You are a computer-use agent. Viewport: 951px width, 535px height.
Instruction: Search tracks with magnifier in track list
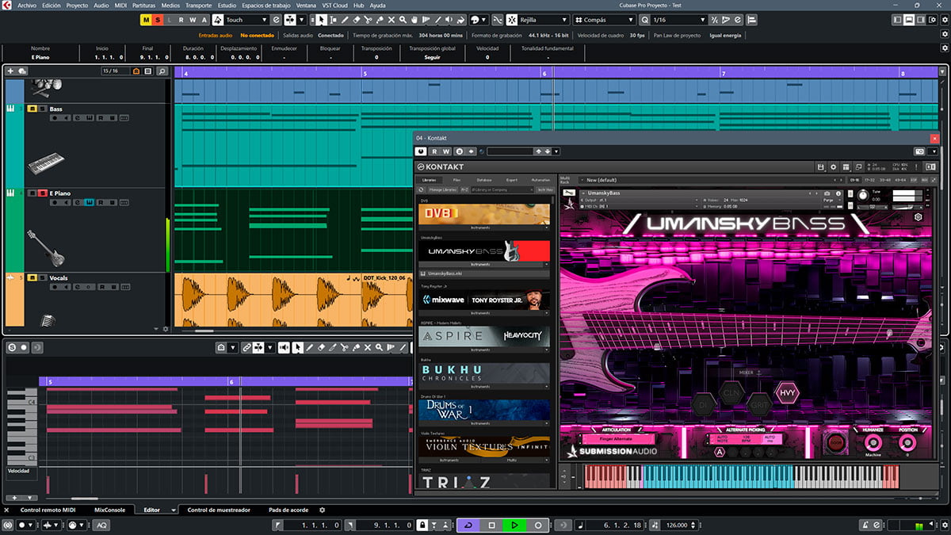162,71
